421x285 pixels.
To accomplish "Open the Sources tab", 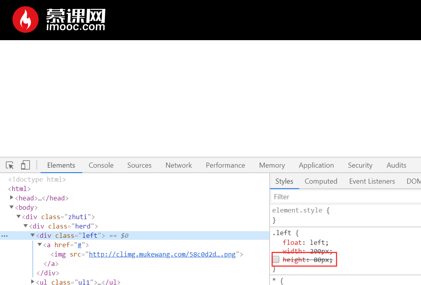I will click(x=139, y=165).
